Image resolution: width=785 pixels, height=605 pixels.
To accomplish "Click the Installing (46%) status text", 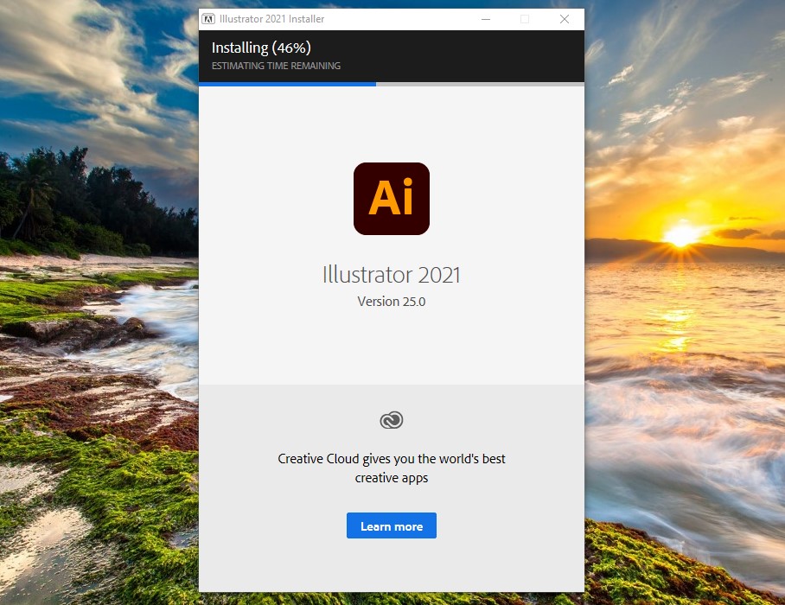I will click(261, 48).
